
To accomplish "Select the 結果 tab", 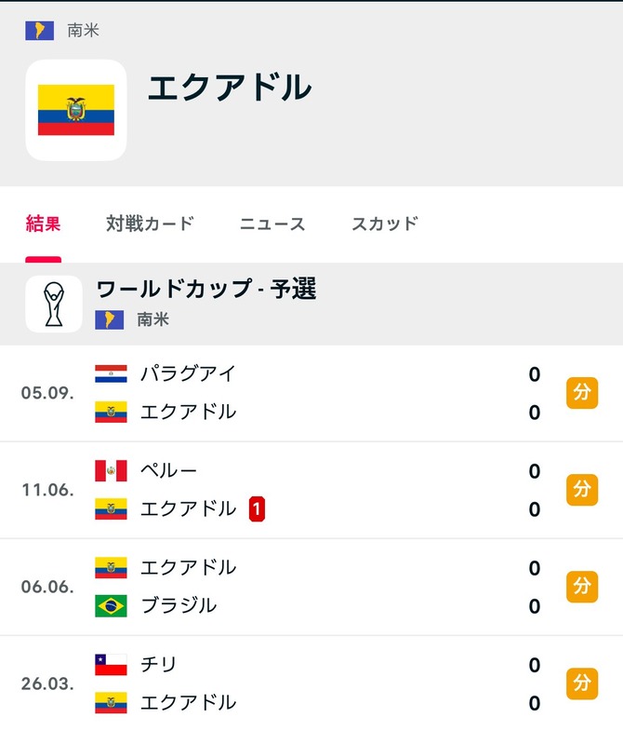I will [x=43, y=223].
